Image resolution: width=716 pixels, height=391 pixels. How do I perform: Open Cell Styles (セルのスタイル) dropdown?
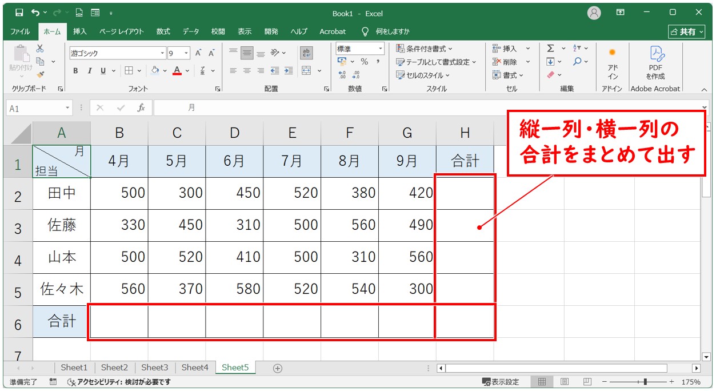point(423,75)
